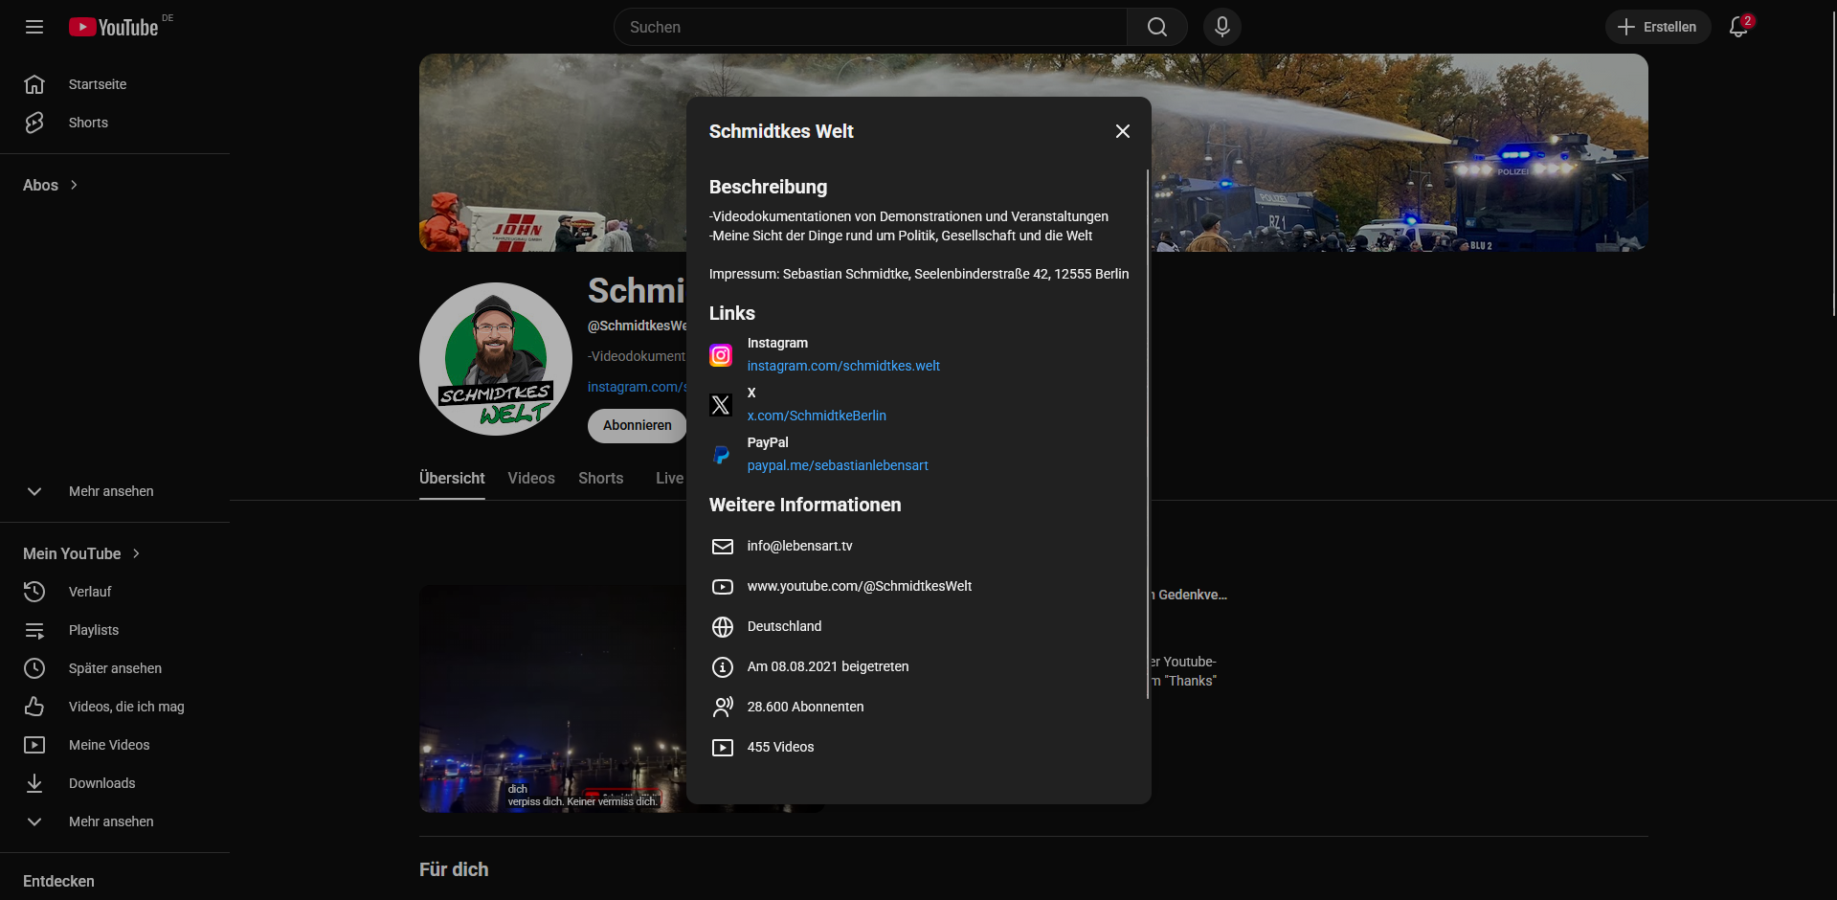This screenshot has height=900, width=1837.
Task: Click into the Suchen search field
Action: [x=871, y=27]
